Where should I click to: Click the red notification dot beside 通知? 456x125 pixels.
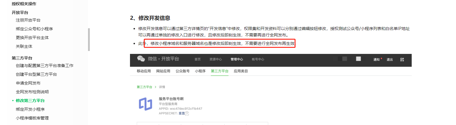coord(381,58)
